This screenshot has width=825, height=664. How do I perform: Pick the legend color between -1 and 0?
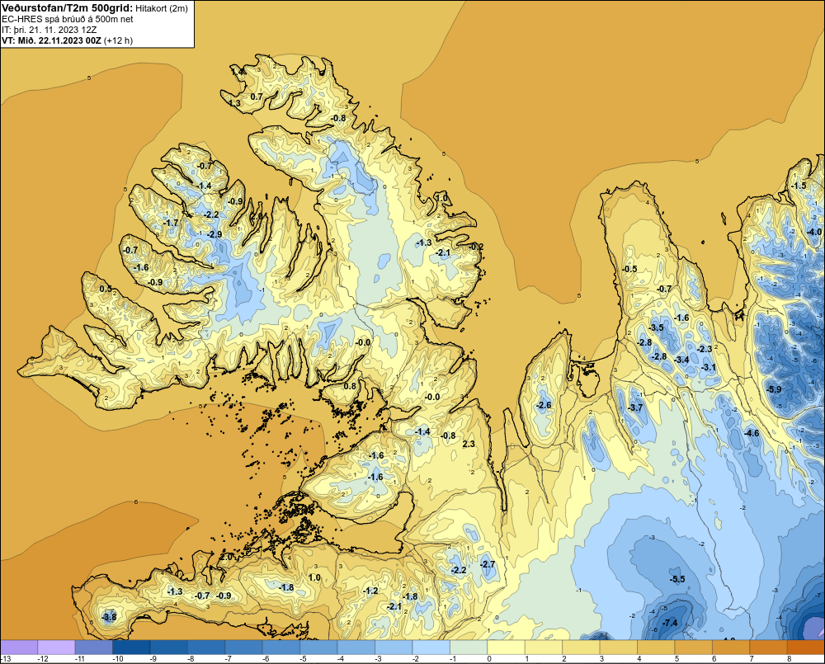pos(469,647)
